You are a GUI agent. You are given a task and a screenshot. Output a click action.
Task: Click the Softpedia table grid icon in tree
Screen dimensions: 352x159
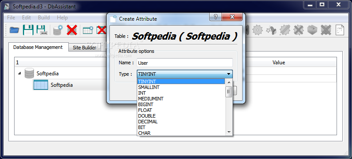pyautogui.click(x=41, y=85)
